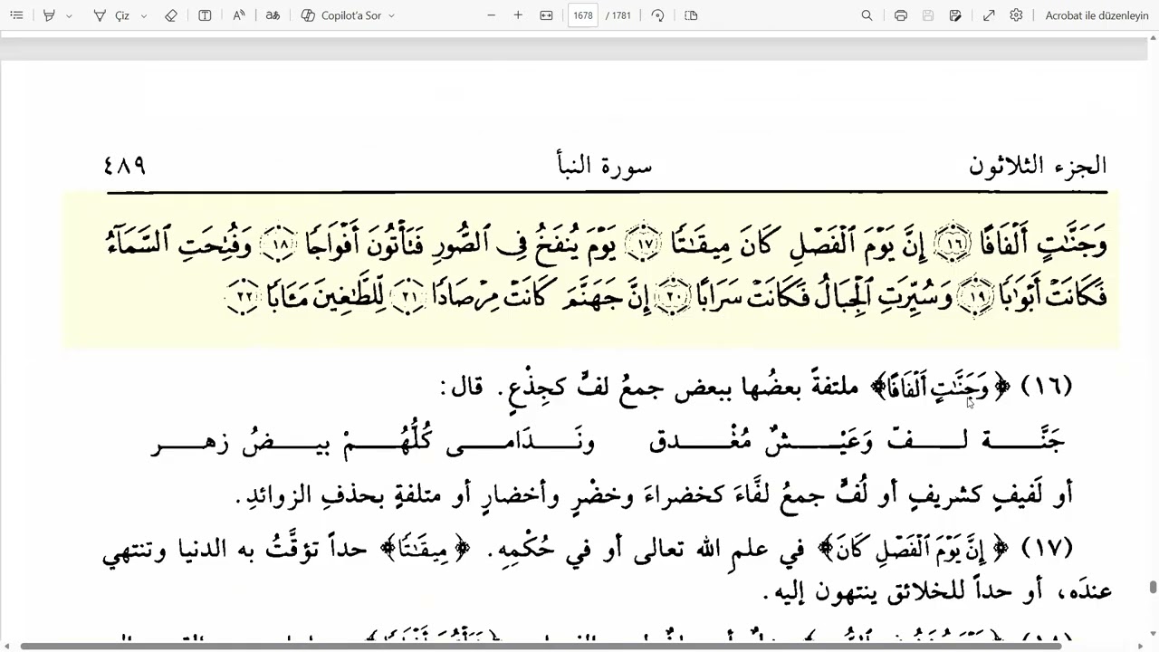
Task: Click the Copilot'a Sor button
Action: pos(341,15)
